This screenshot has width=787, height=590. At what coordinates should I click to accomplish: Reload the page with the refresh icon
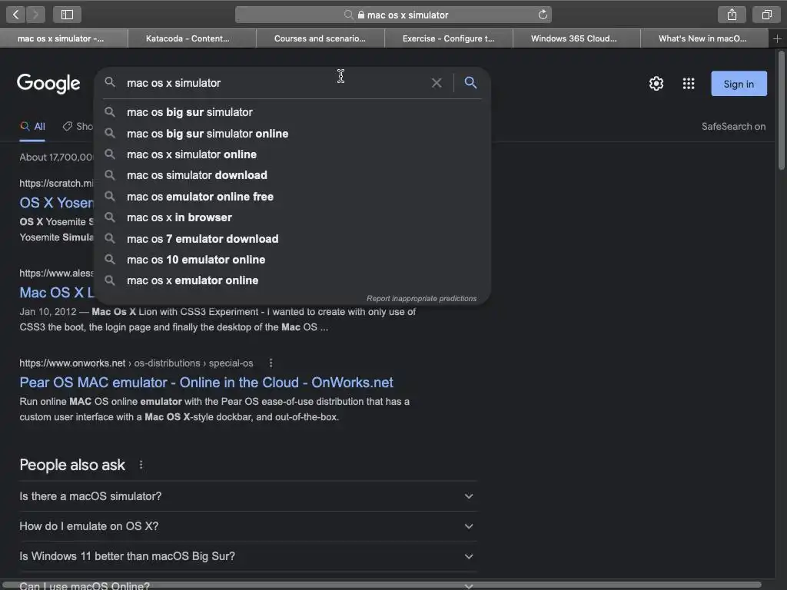pos(543,15)
